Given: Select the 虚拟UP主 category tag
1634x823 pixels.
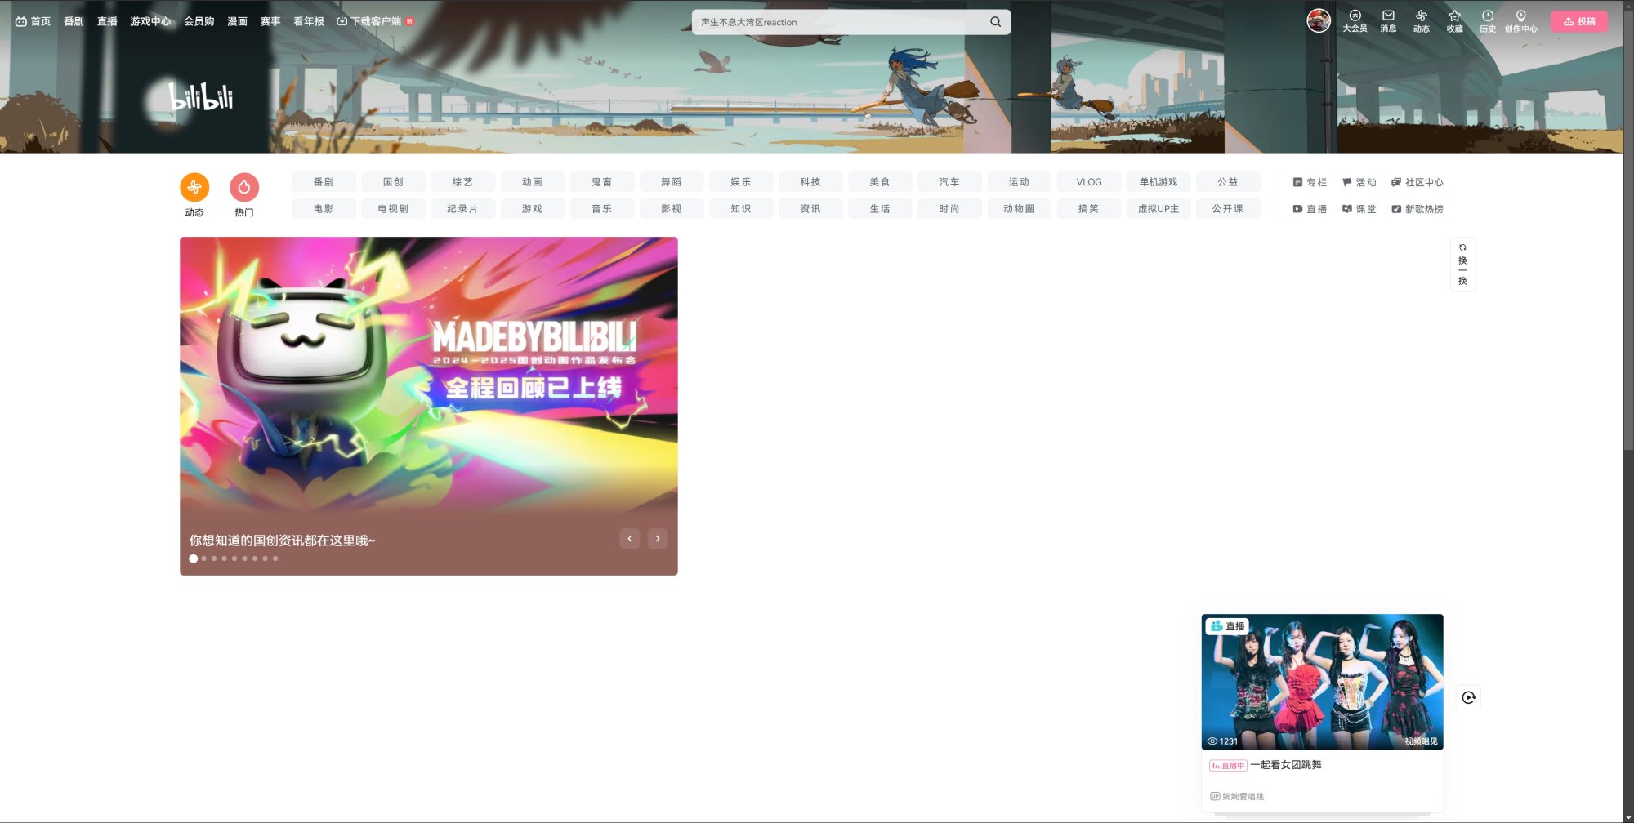Looking at the screenshot, I should (x=1159, y=209).
